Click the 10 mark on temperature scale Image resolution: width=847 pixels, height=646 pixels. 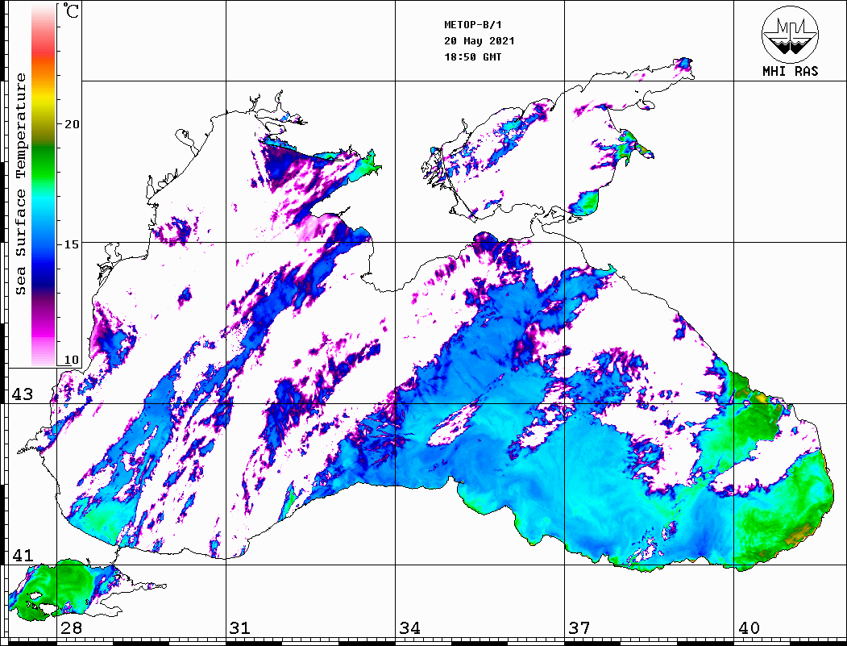(72, 360)
